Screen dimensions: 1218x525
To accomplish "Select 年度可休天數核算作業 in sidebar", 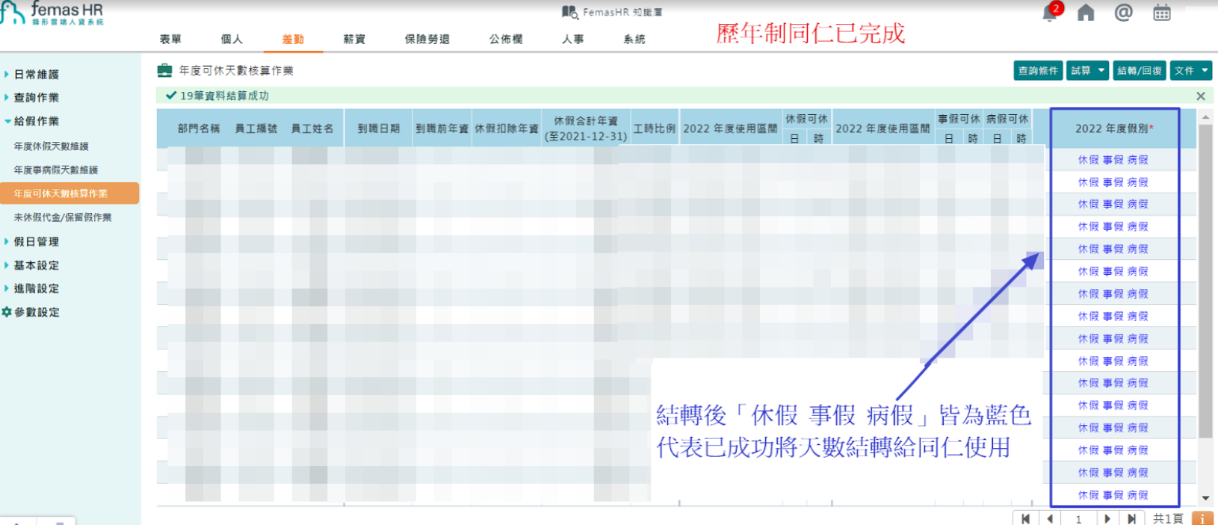I will tap(69, 193).
